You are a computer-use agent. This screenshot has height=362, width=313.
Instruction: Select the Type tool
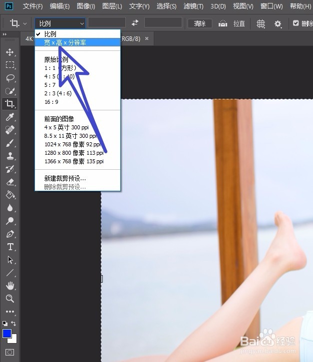(x=10, y=247)
